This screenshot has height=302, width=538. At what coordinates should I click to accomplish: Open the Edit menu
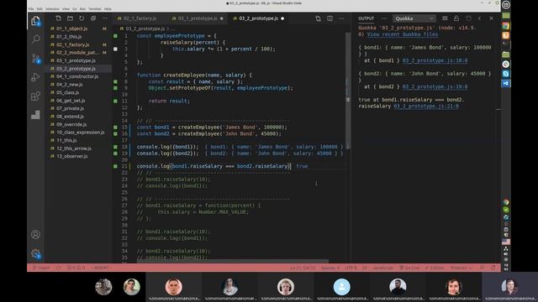click(x=40, y=9)
